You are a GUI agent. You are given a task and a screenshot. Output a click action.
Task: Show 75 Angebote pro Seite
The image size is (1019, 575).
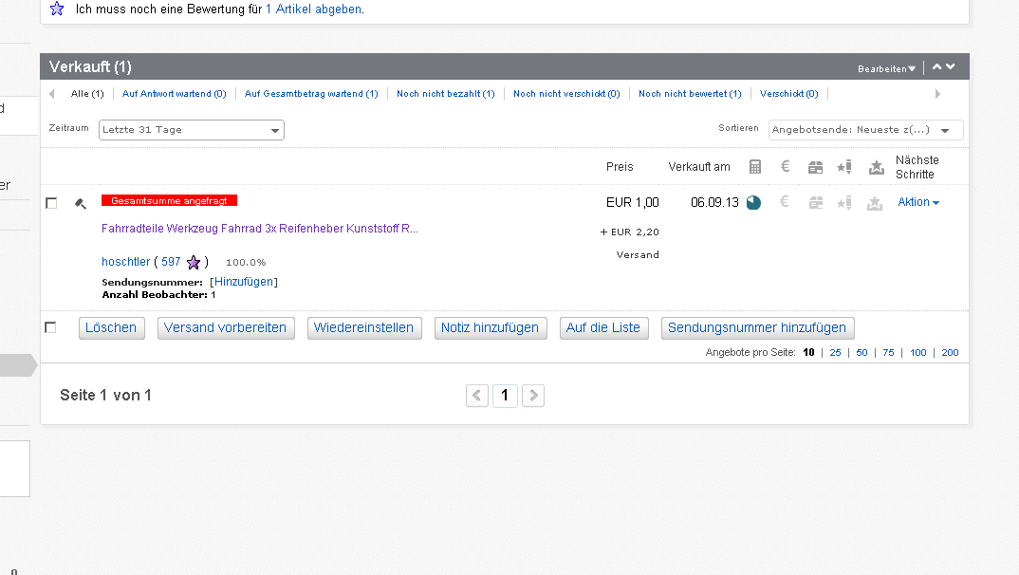[888, 353]
